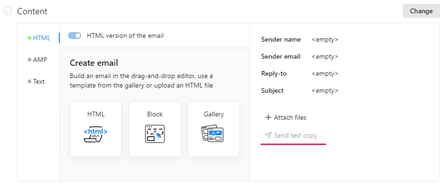The image size is (445, 185).
Task: Switch to the AMP tab
Action: tap(40, 60)
